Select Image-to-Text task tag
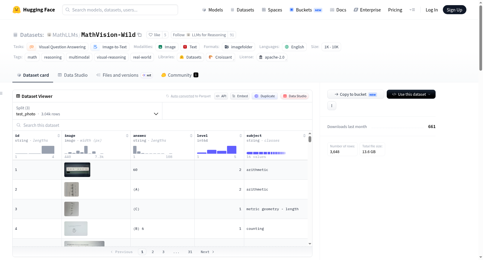This screenshot has height=260, width=483. [x=110, y=47]
